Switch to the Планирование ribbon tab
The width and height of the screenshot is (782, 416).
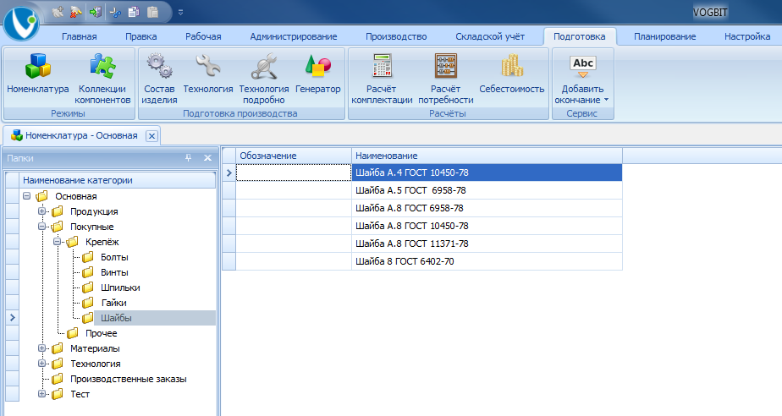click(665, 36)
